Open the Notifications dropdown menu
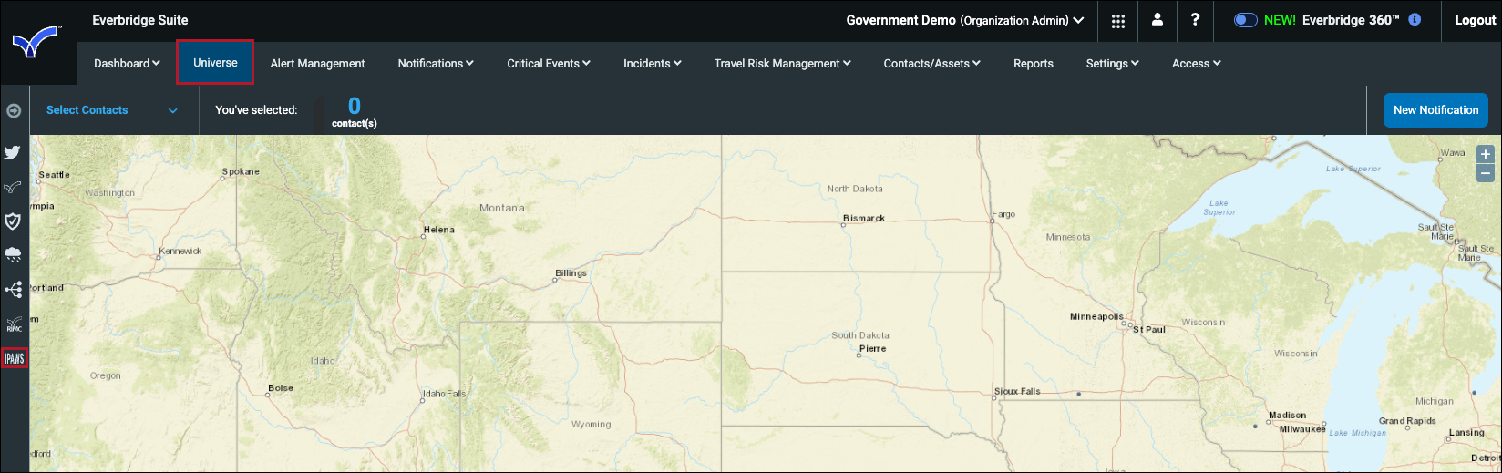Screen dimensions: 1502x473 pyautogui.click(x=436, y=63)
